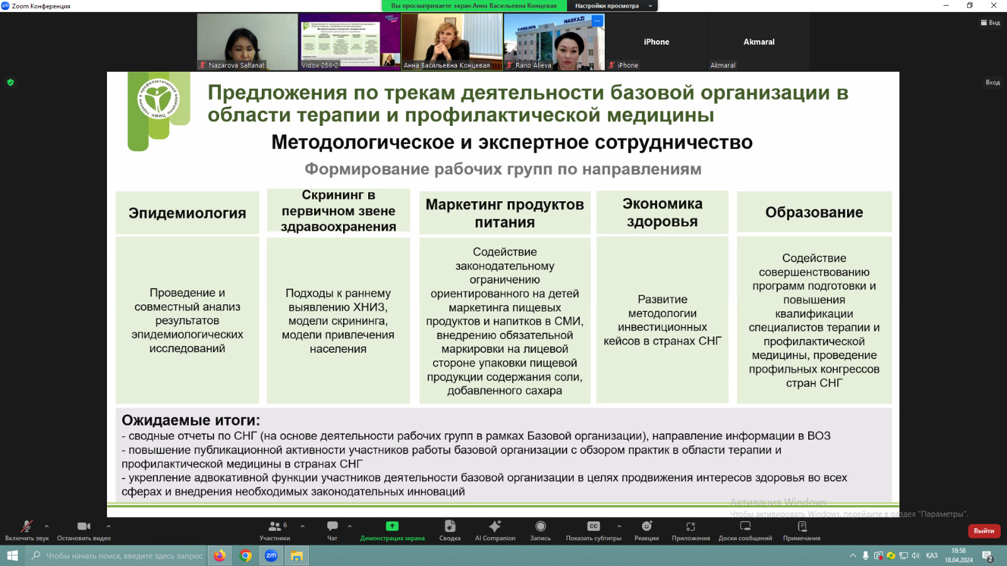Open Приложения apps panel
1007x566 pixels.
click(x=690, y=530)
